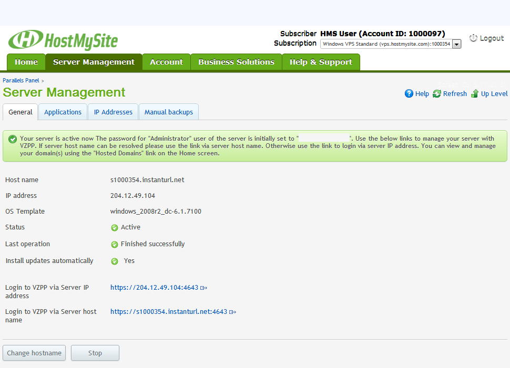Click the green check icon in the notification banner
The height and width of the screenshot is (368, 510).
point(13,139)
